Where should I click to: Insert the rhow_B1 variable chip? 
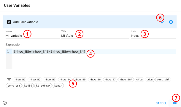(20, 80)
